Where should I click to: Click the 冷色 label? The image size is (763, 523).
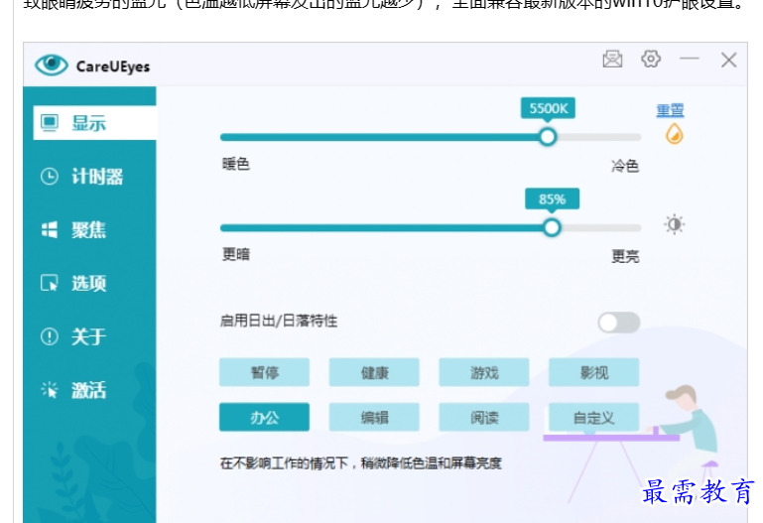click(625, 166)
